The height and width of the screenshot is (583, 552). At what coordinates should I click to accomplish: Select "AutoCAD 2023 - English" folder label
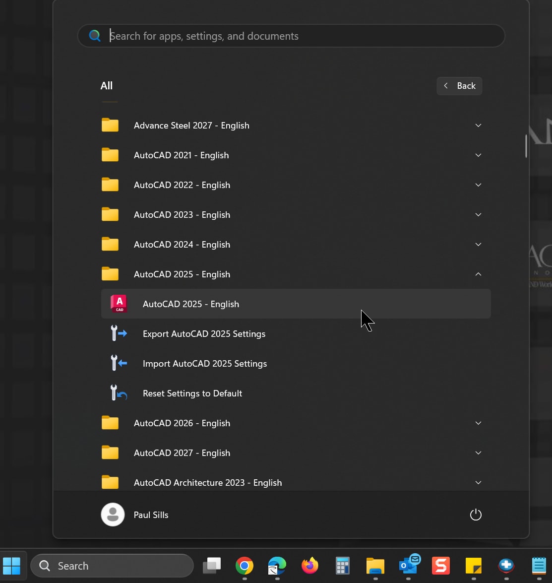[182, 214]
